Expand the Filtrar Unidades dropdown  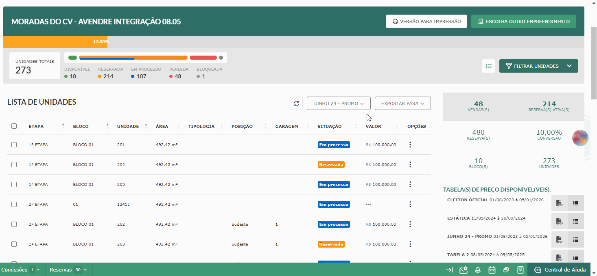coord(539,66)
